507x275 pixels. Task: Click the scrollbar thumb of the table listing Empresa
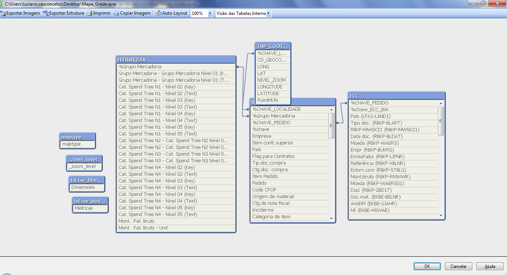(x=331, y=126)
